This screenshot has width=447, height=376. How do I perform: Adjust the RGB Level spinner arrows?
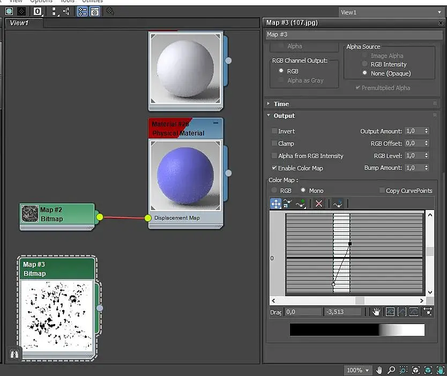pos(426,155)
